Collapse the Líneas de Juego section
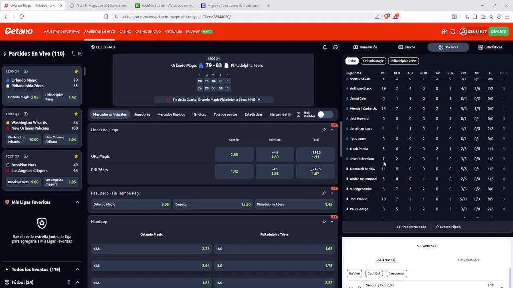Image resolution: width=513 pixels, height=288 pixels. tap(332, 130)
